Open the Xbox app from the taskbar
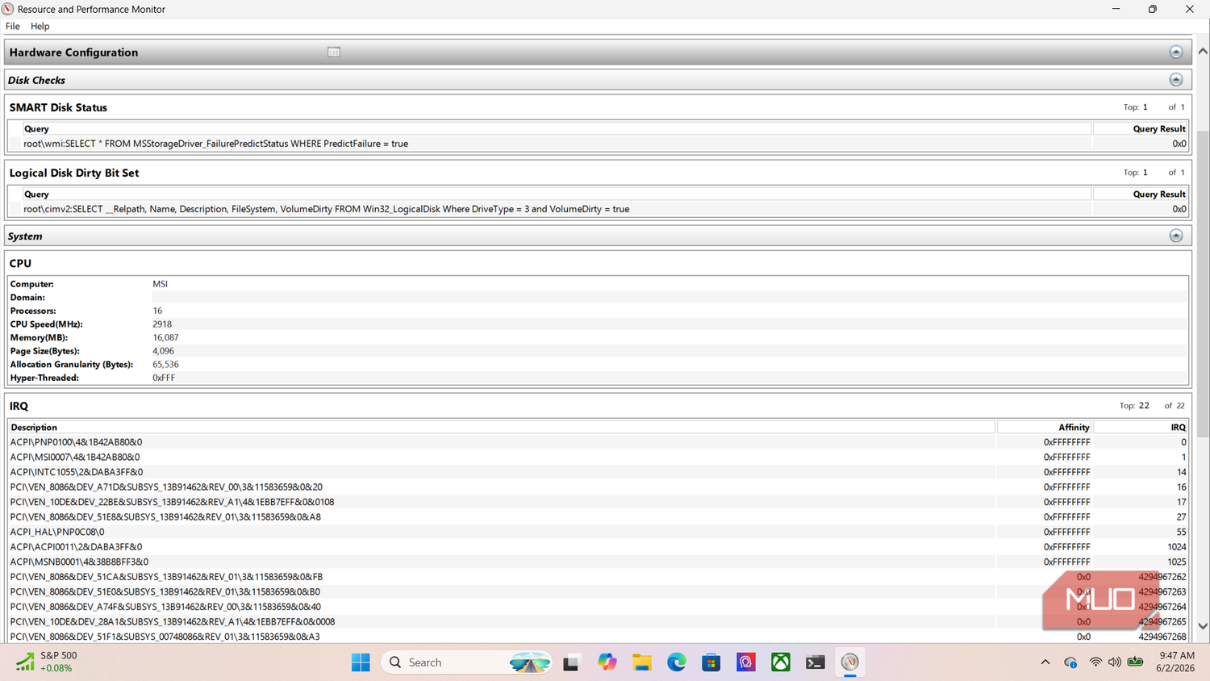Image resolution: width=1210 pixels, height=681 pixels. coord(781,662)
